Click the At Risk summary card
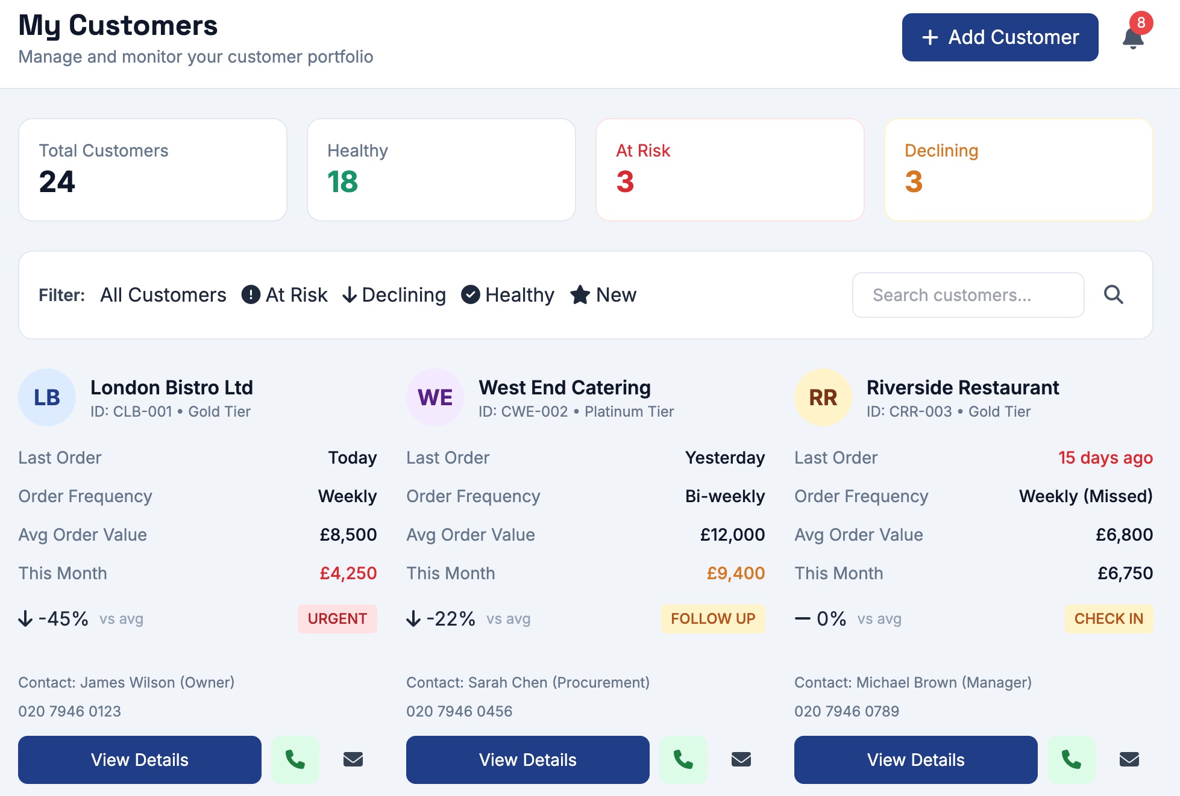 (730, 170)
